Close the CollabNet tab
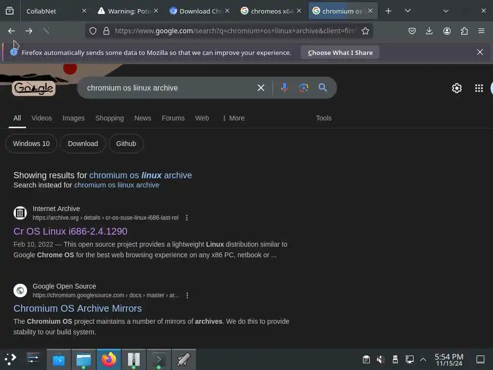 point(84,11)
